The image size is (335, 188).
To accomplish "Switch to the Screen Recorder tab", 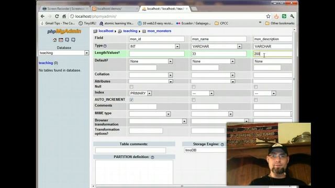I will 65,9.
